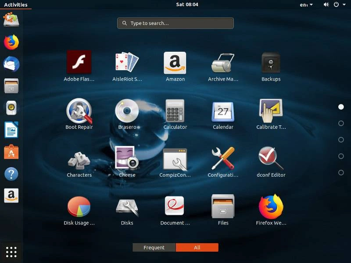Open system menu via power icon
Viewport: 351px width, 263px height.
(x=336, y=4)
